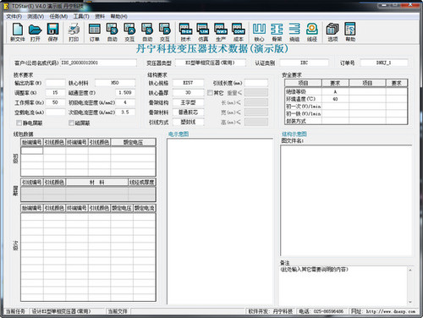Open the http://www.dnszp.com link in status bar
The image size is (423, 318).
pos(391,311)
